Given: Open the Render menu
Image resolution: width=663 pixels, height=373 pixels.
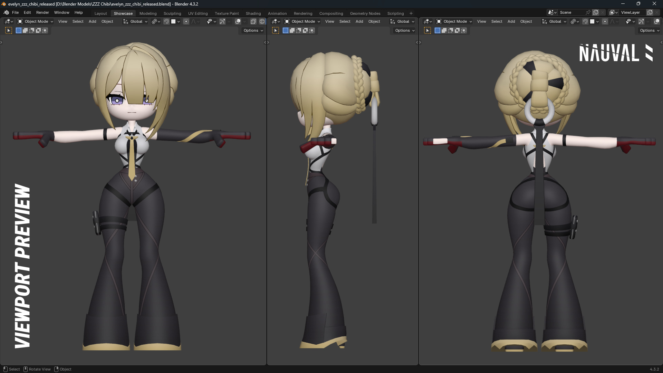Looking at the screenshot, I should click(42, 12).
